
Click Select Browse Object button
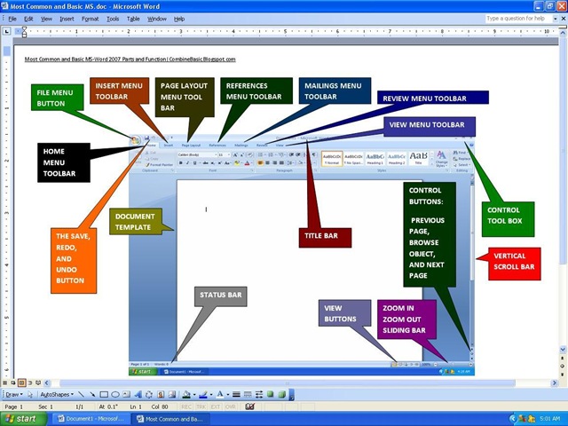(562, 366)
